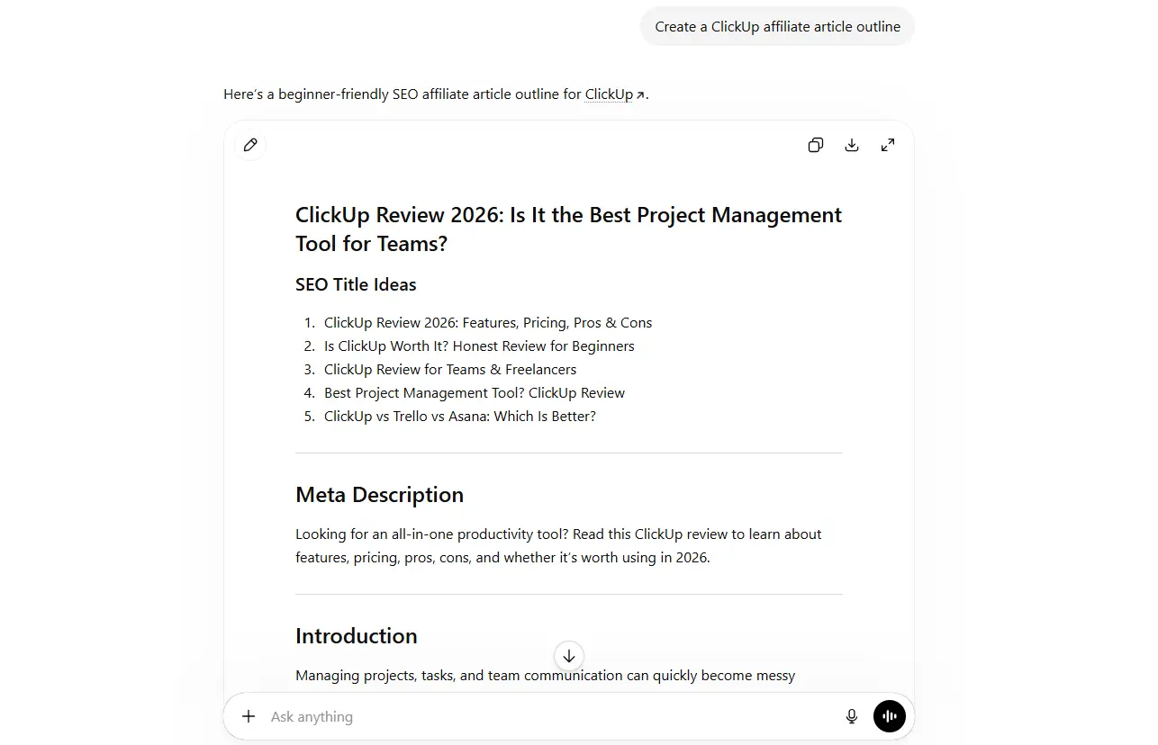Click the pencil edit icon on the canvas card
The image size is (1158, 745).
[250, 145]
